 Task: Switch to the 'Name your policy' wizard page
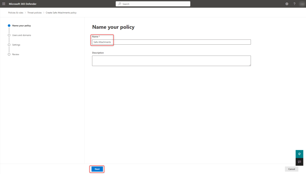pos(21,25)
